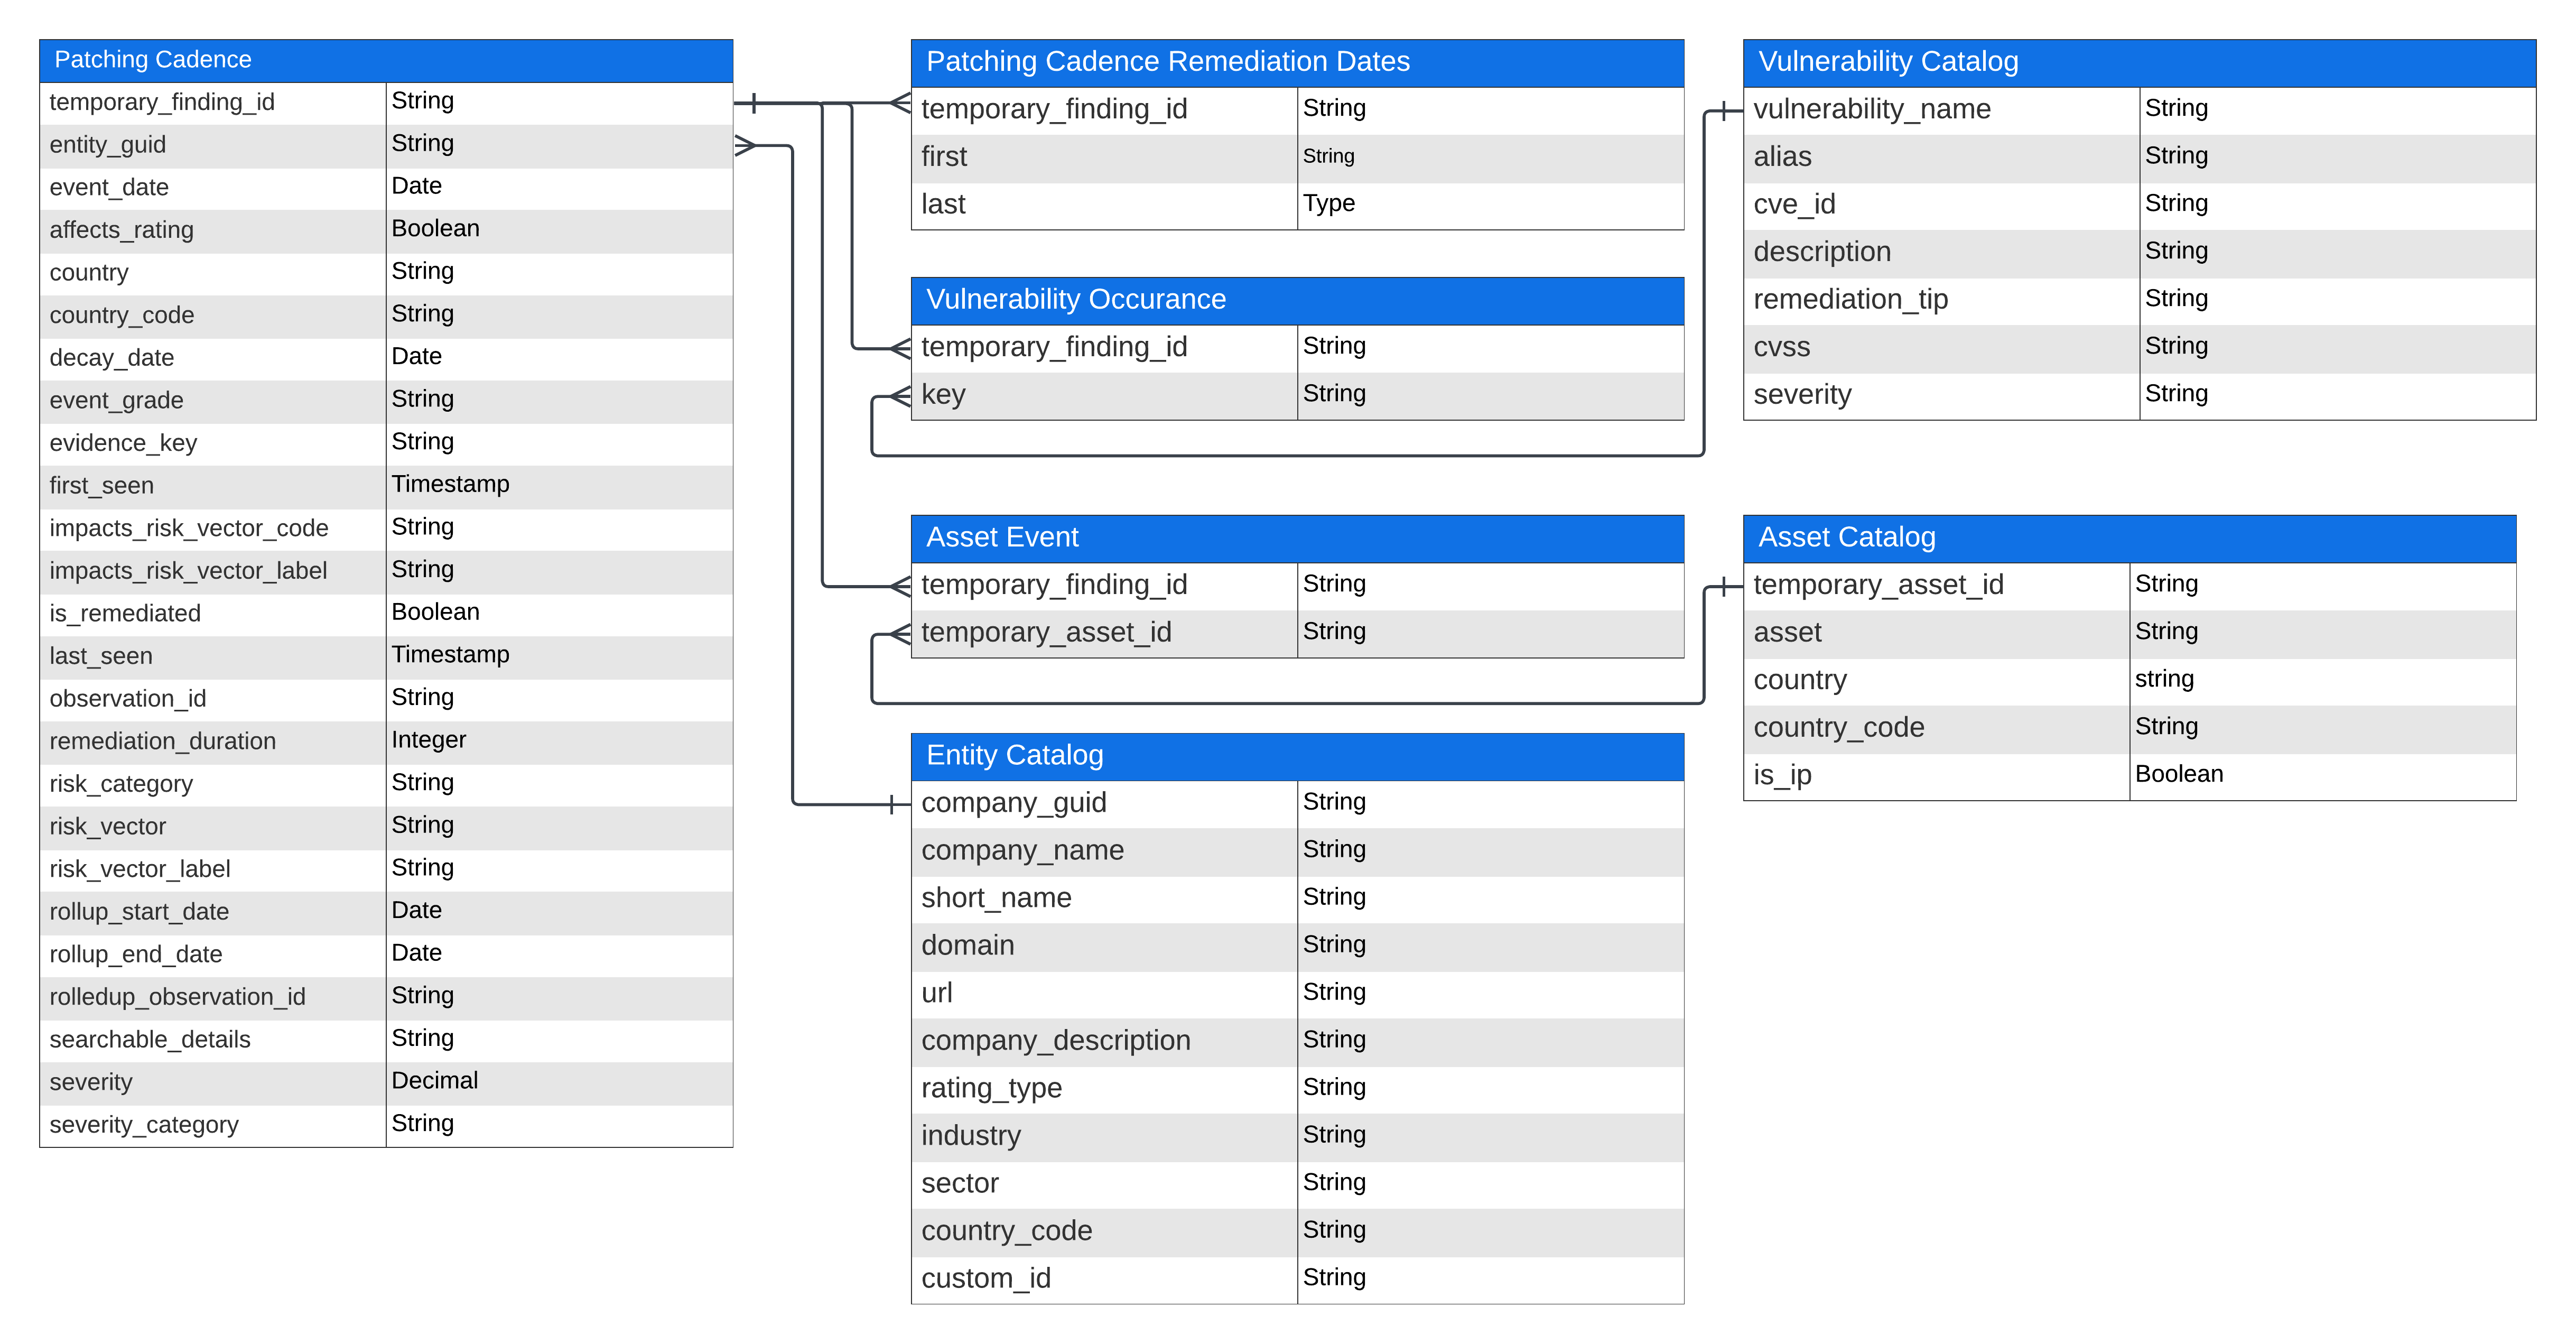2576x1344 pixels.
Task: Click crow's foot connector at entity_guid
Action: pos(745,146)
